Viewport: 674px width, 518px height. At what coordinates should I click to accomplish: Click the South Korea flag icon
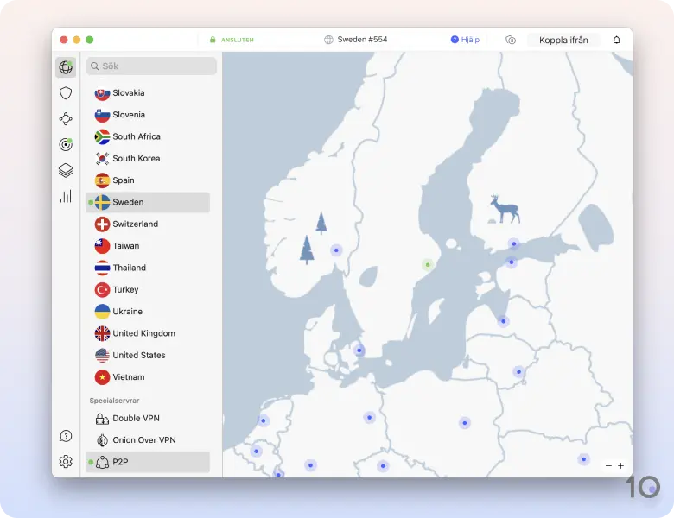tap(102, 159)
